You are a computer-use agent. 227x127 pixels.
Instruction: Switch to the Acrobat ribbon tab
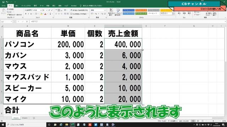pyautogui.click(x=74, y=6)
